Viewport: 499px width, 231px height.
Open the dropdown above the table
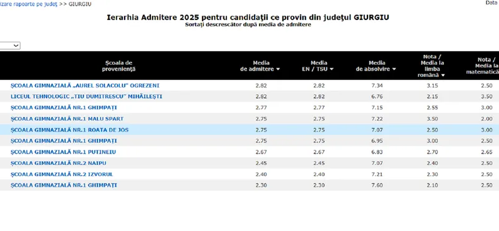click(x=10, y=46)
